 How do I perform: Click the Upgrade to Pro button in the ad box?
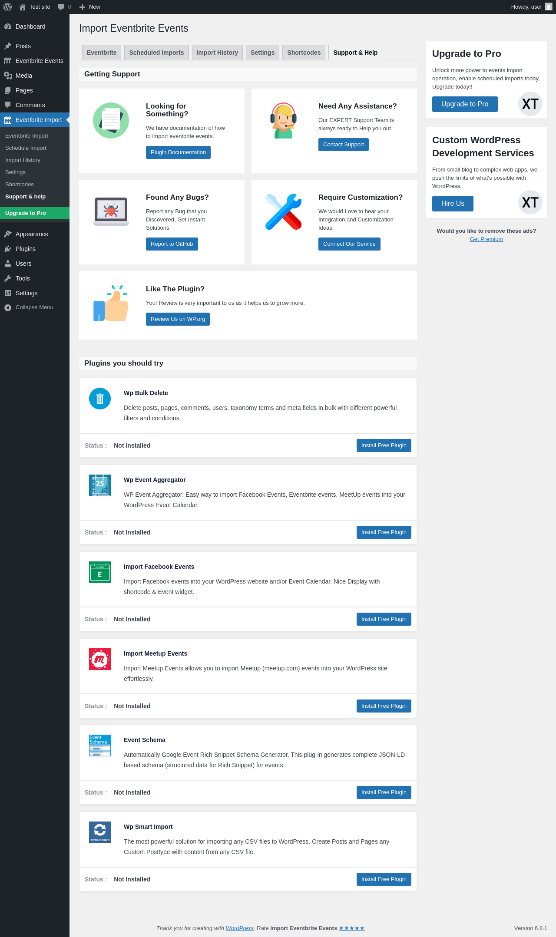465,104
